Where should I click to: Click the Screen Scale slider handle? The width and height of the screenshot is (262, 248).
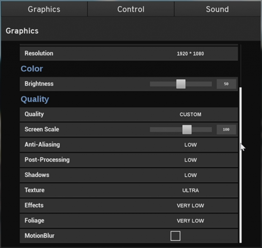pyautogui.click(x=187, y=130)
